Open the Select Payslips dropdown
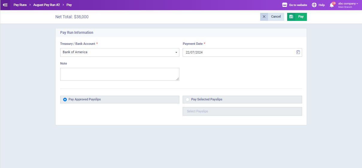The image size is (362, 168). coord(242,111)
